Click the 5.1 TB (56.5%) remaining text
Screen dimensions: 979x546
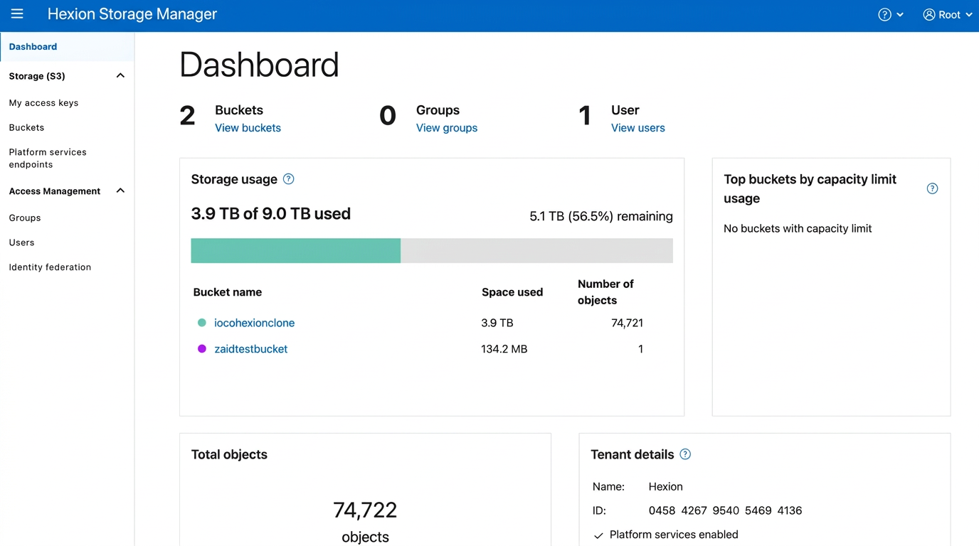(601, 216)
